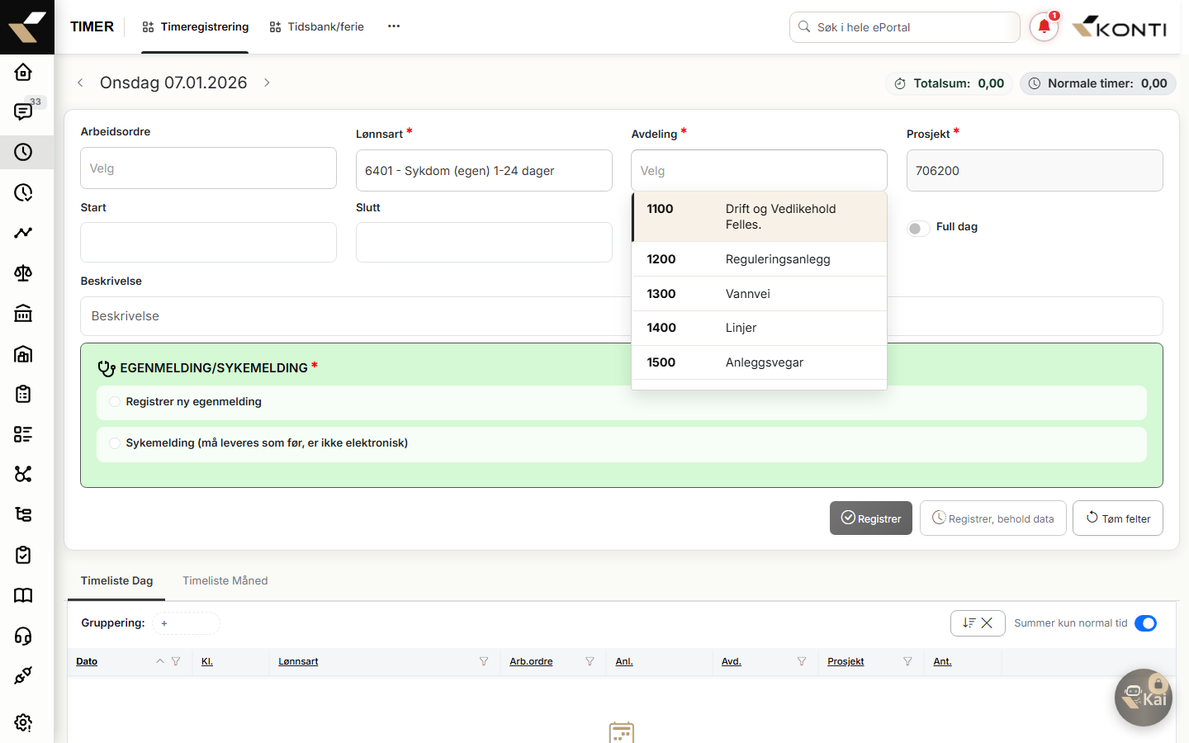The height and width of the screenshot is (743, 1189).
Task: Open the network nodes icon in sidebar
Action: click(x=23, y=474)
